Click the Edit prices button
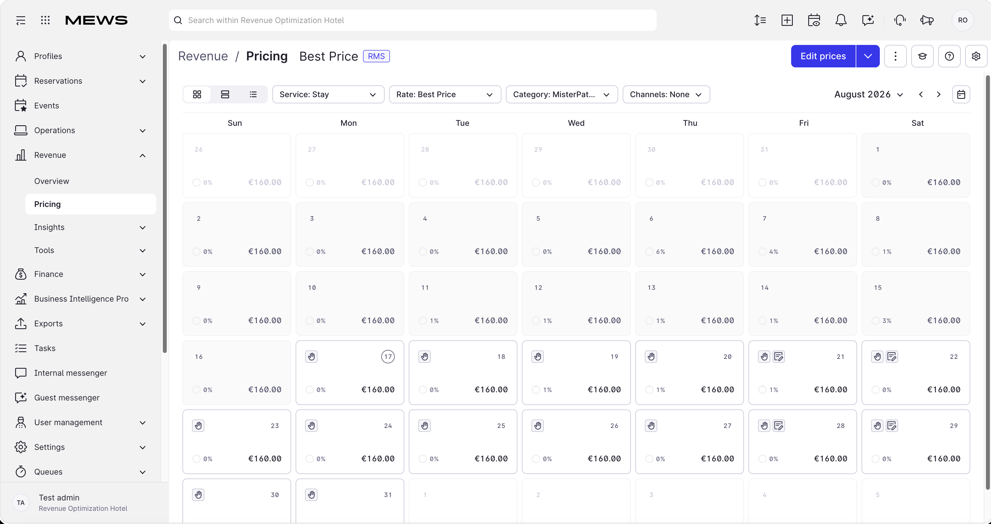 [x=823, y=56]
